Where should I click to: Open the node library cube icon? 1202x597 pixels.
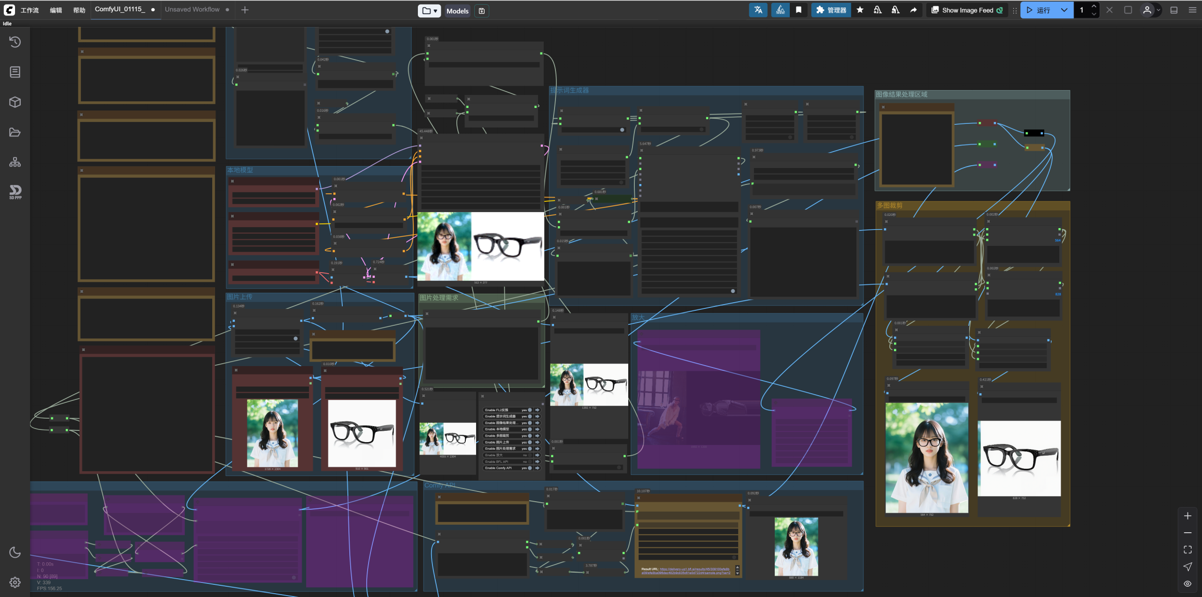coord(15,102)
